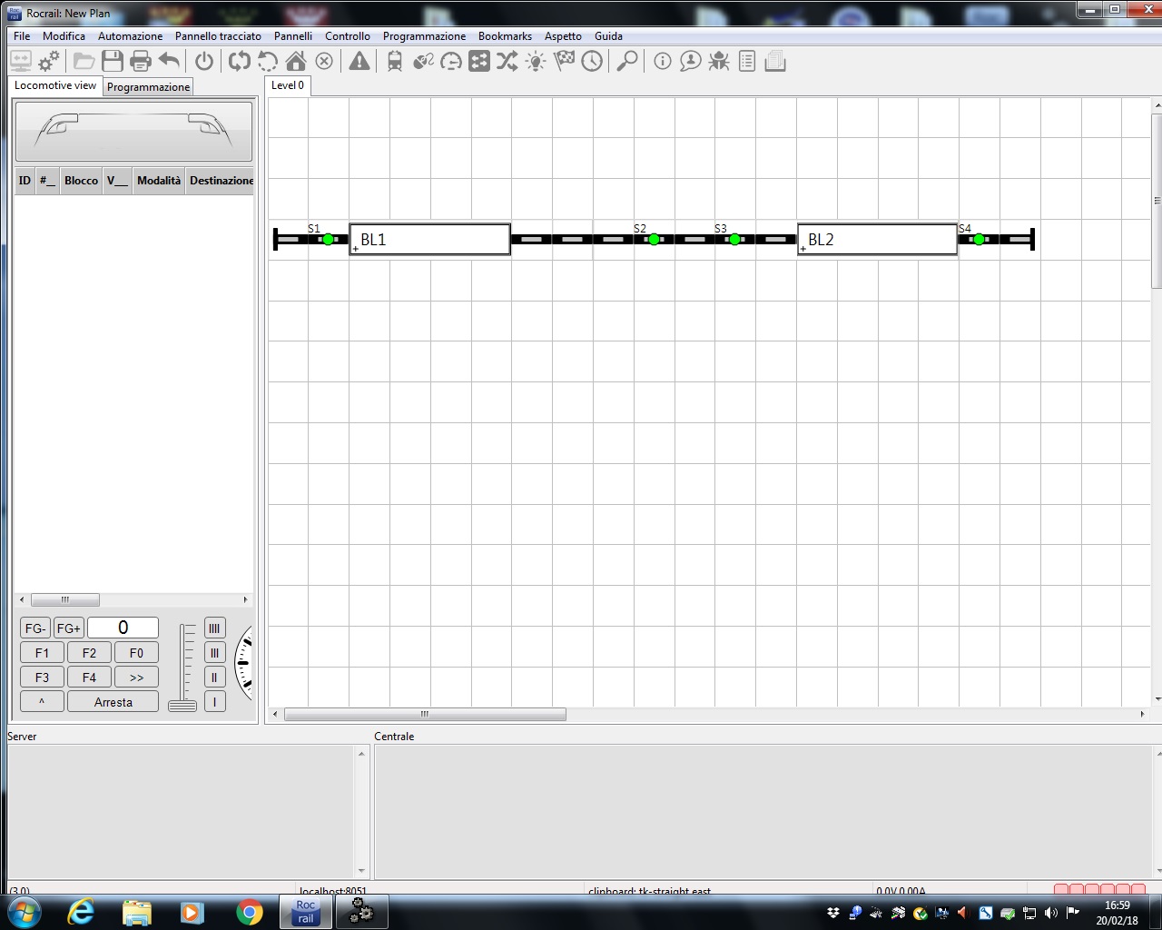Expand block BL1 plus marker

click(355, 249)
